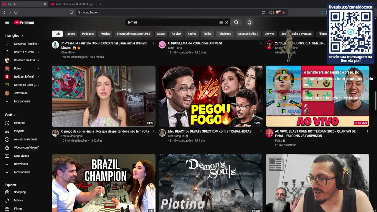Open options for BLAST OPEN ROTTERDAM live

pos(368,132)
